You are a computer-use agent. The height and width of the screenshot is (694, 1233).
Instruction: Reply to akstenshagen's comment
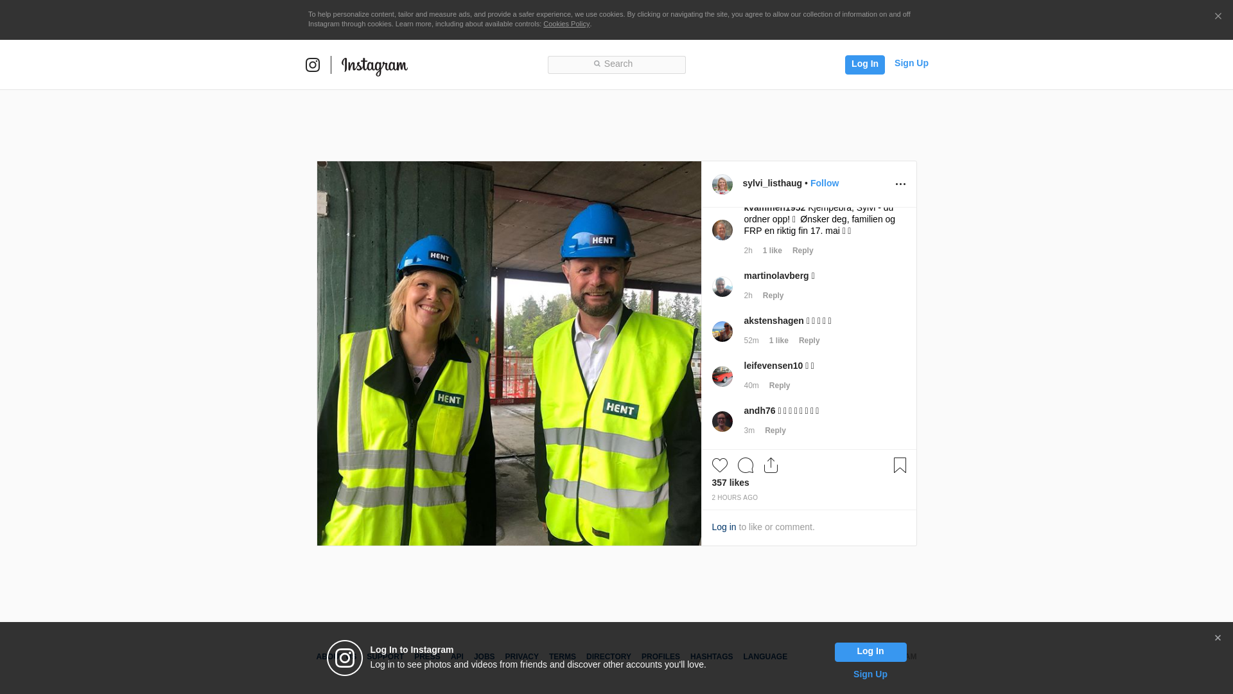pos(809,341)
